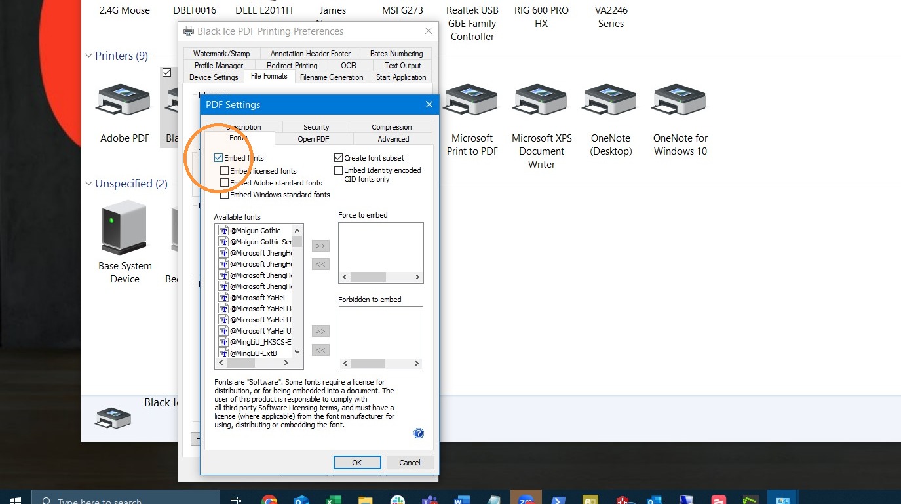Cancel the PDF Settings dialog
901x504 pixels.
(x=410, y=462)
